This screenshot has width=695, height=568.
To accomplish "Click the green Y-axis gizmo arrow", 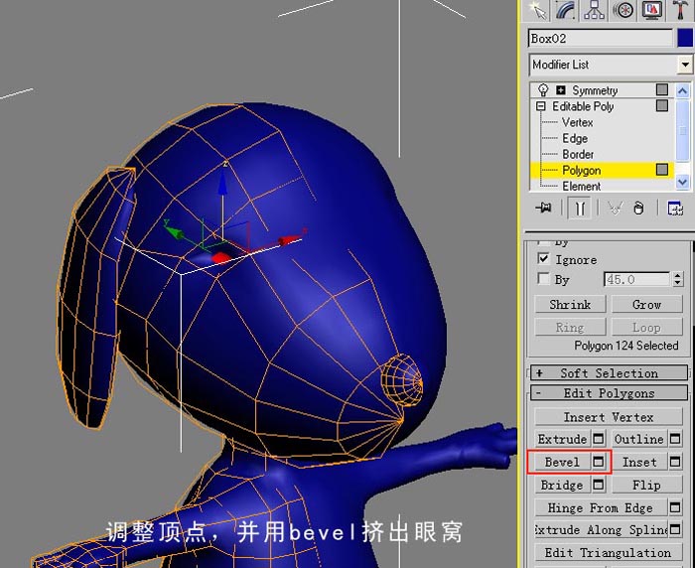I will tap(174, 232).
